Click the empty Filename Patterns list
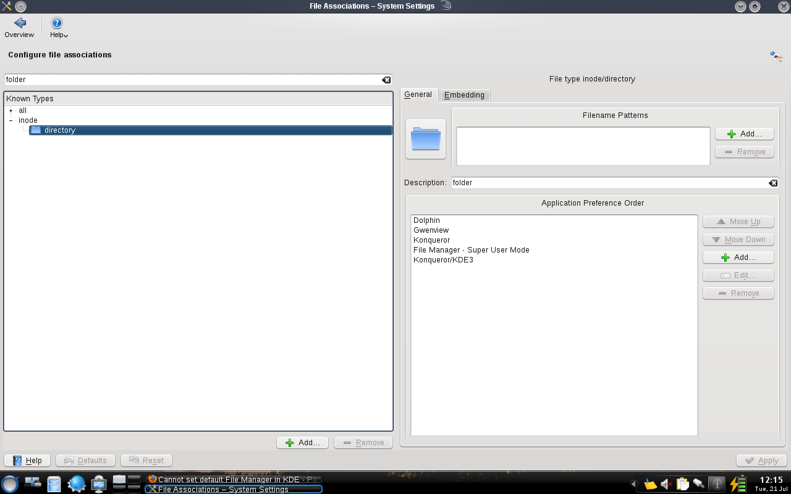Viewport: 791px width, 494px height. tap(583, 146)
